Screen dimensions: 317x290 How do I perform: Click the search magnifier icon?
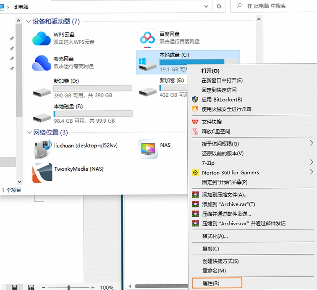(239, 5)
